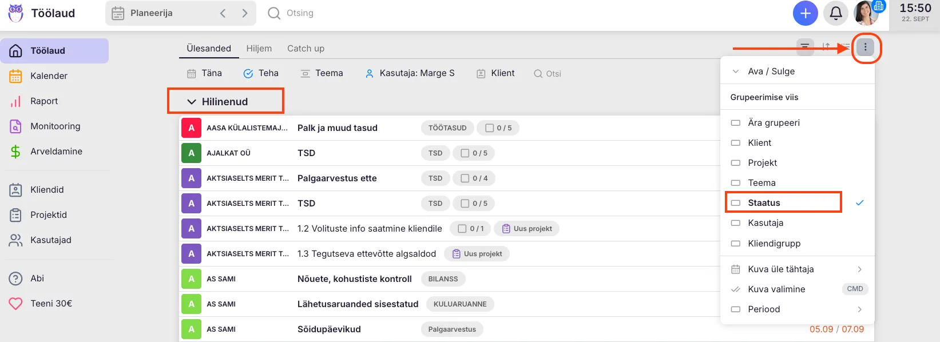The image size is (940, 342).
Task: Open the three-dot options menu
Action: 865,47
